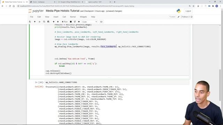Run the selected cell
Viewport: 223px width, 125px height.
65,22
